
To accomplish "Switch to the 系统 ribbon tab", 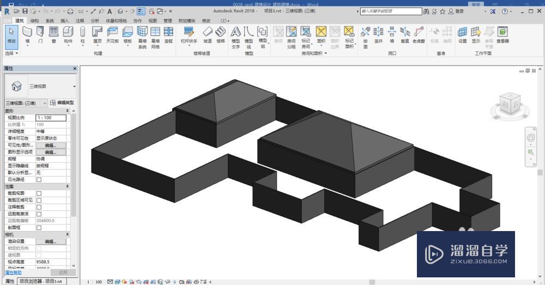I will (x=50, y=21).
